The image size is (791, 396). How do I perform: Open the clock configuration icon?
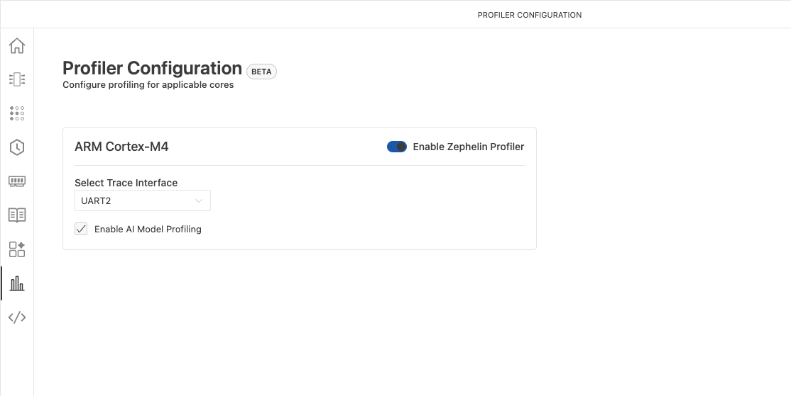pyautogui.click(x=17, y=147)
